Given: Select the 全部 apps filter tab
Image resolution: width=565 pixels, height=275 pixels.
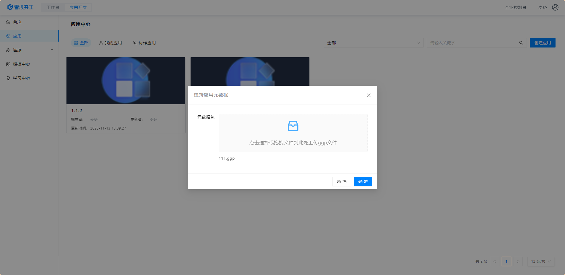Looking at the screenshot, I should coord(81,43).
